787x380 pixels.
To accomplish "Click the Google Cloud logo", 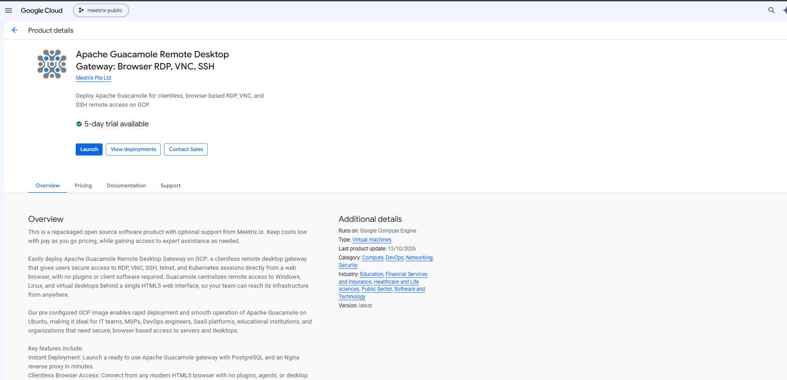I will tap(42, 10).
